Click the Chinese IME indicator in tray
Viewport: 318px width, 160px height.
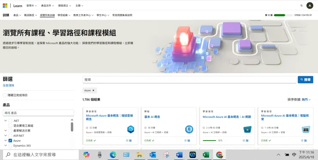pyautogui.click(x=294, y=155)
